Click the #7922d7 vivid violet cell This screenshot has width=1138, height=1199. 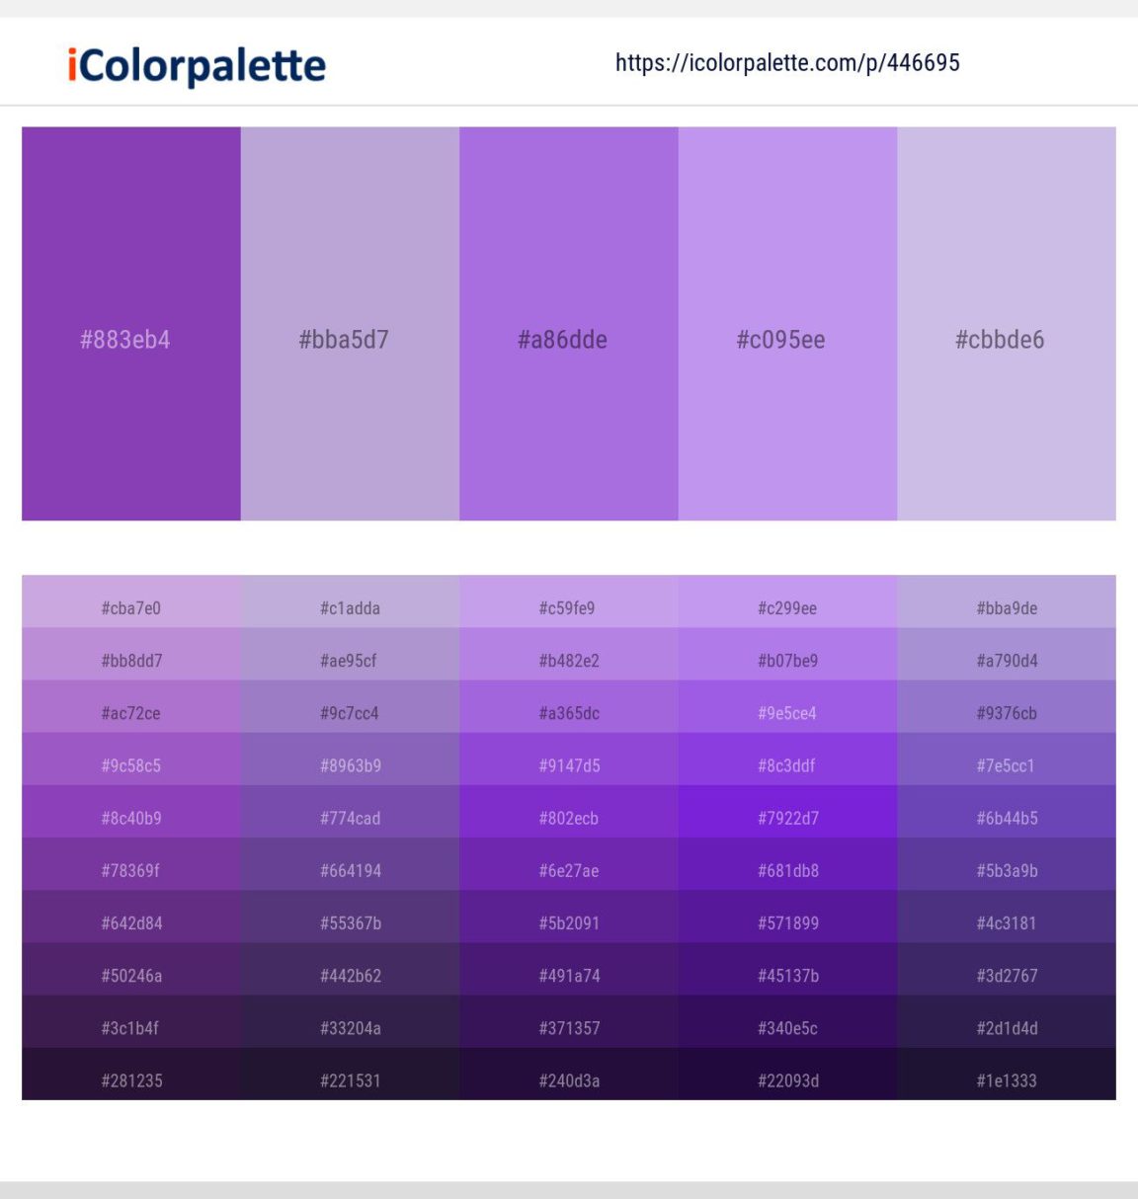[x=787, y=817]
